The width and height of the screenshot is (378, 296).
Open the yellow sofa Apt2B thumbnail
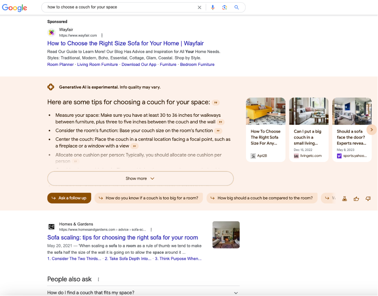[266, 111]
